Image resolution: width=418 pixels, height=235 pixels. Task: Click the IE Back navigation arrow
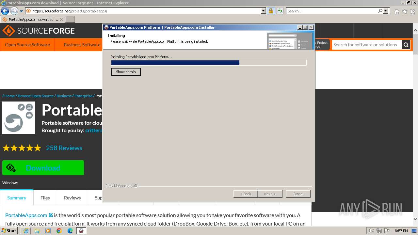pyautogui.click(x=5, y=11)
